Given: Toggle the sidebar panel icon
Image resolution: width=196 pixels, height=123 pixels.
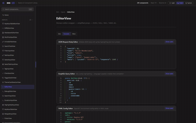Looking at the screenshot, I should (x=3, y=3).
